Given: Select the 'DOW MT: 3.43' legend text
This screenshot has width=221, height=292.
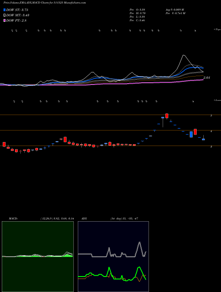Looking at the screenshot, I should coord(18,15).
